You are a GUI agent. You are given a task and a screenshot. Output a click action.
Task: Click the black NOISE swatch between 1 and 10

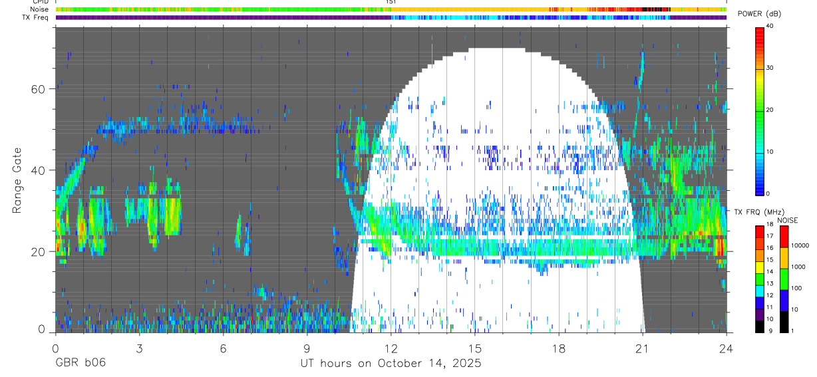pyautogui.click(x=784, y=322)
